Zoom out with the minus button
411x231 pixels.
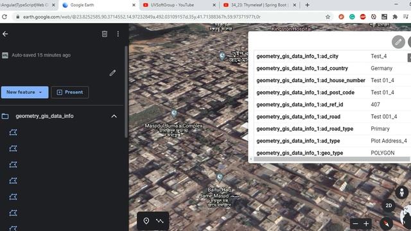click(355, 223)
